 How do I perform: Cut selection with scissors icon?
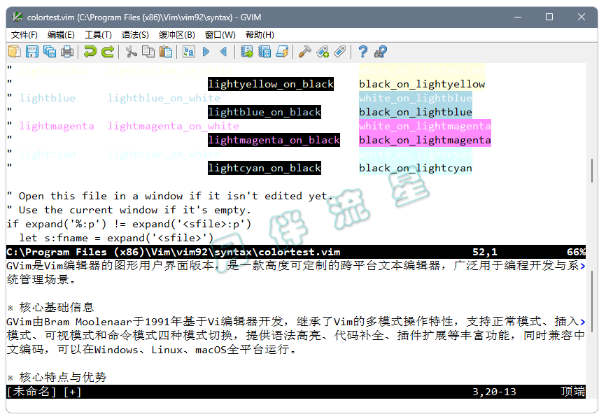[131, 51]
